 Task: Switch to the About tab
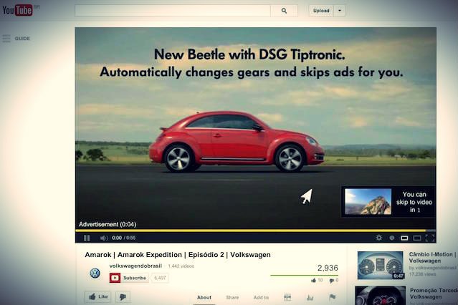point(204,297)
